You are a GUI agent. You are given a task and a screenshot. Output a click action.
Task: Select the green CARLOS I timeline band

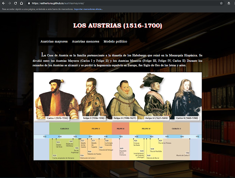pyautogui.click(x=65, y=128)
